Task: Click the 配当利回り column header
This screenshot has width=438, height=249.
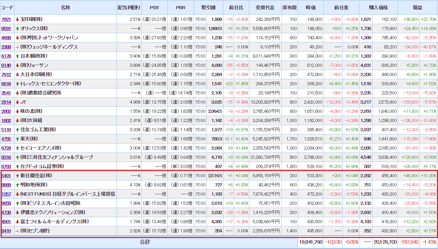Action: coord(129,7)
